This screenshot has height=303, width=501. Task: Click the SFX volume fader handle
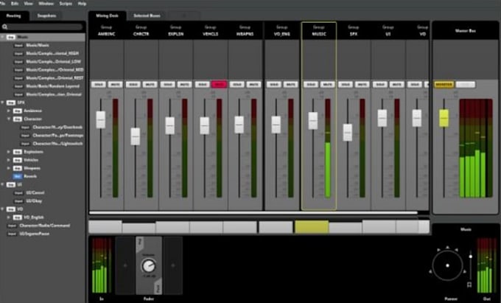tap(348, 132)
